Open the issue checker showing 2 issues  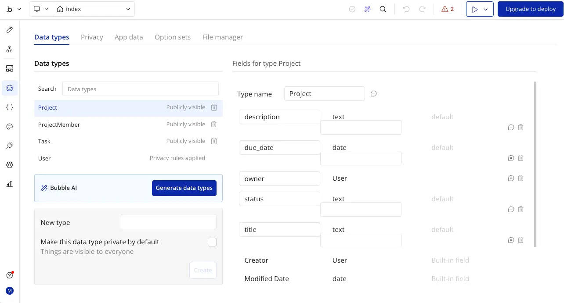(x=447, y=9)
